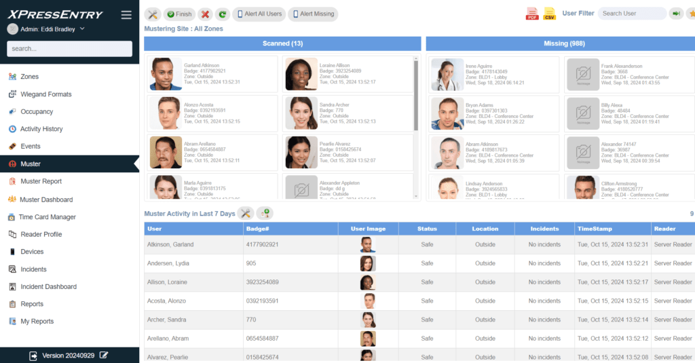Screen dimensions: 695x363
Task: Click the Scanned list scrollbar
Action: click(416, 95)
